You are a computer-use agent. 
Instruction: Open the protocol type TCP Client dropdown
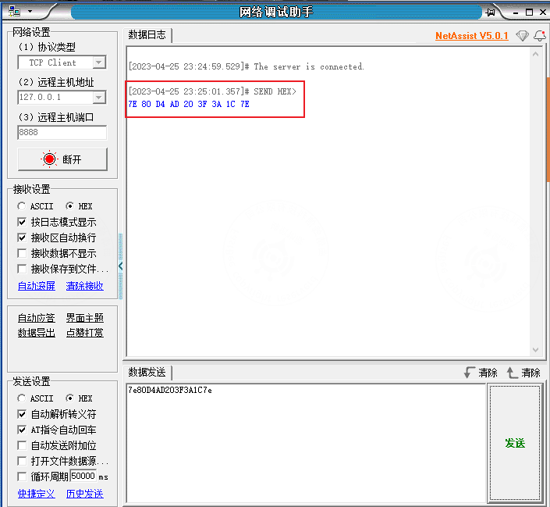click(x=62, y=62)
